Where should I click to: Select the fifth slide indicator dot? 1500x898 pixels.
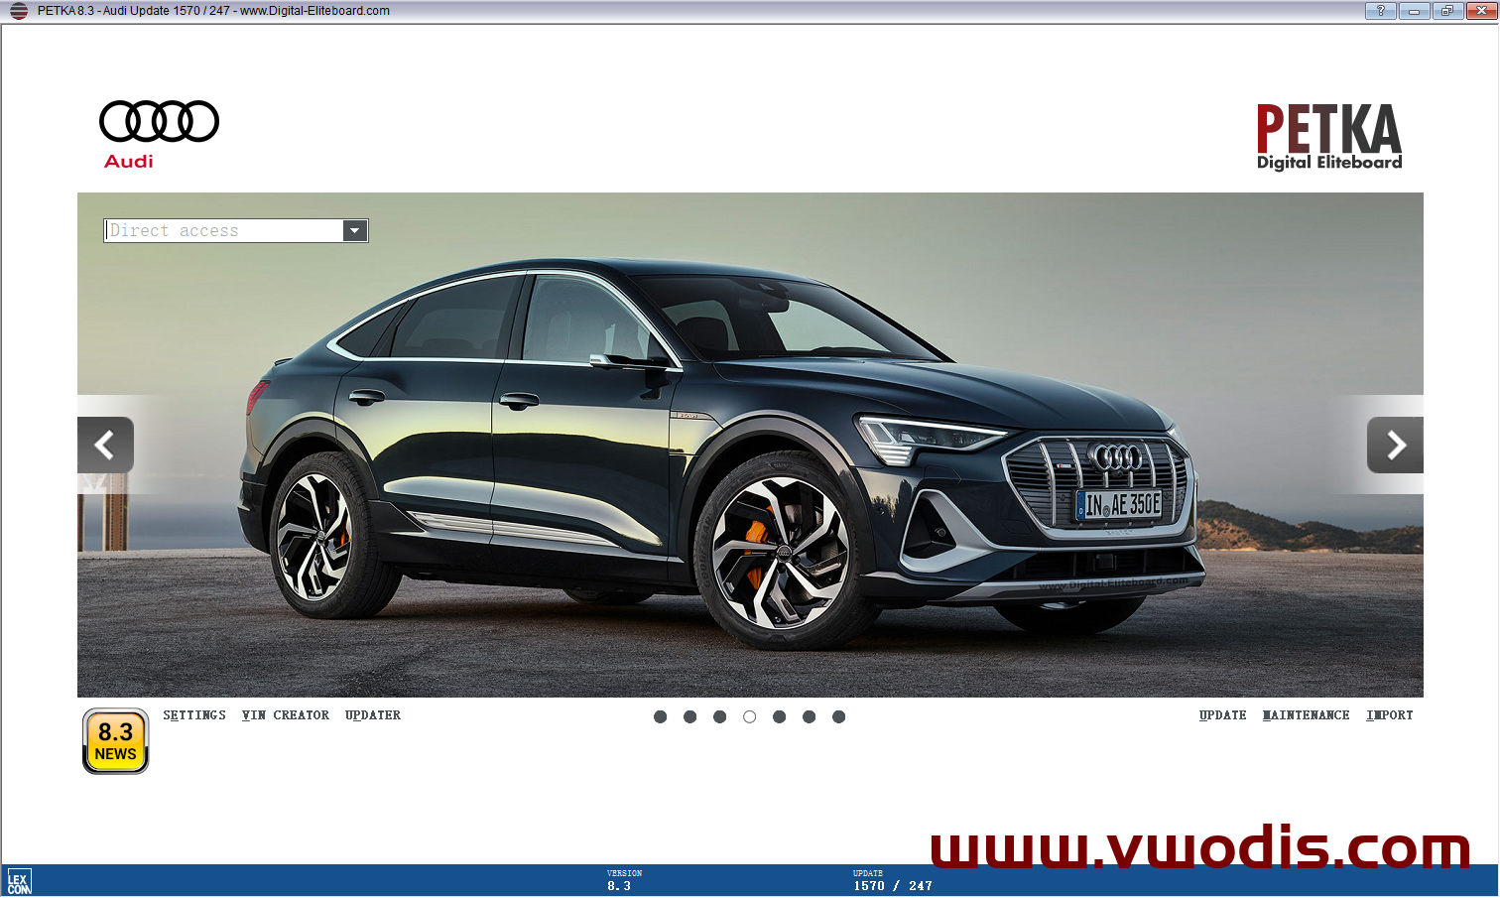click(x=780, y=717)
